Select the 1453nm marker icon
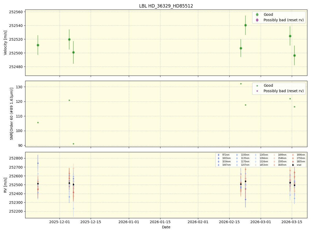This screenshot has width=311, height=233. 256,165
